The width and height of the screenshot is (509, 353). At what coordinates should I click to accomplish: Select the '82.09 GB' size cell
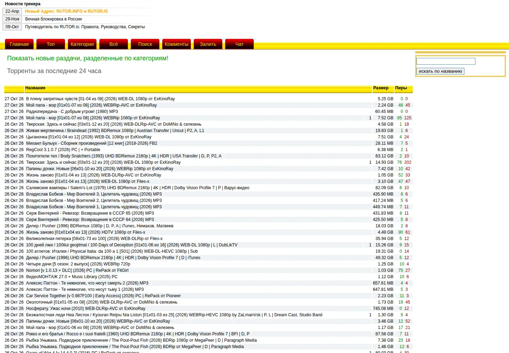tap(384, 188)
